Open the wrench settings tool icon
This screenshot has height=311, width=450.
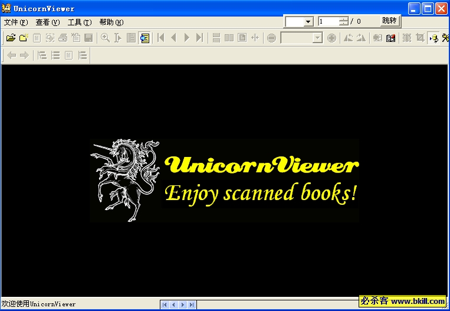click(x=446, y=38)
